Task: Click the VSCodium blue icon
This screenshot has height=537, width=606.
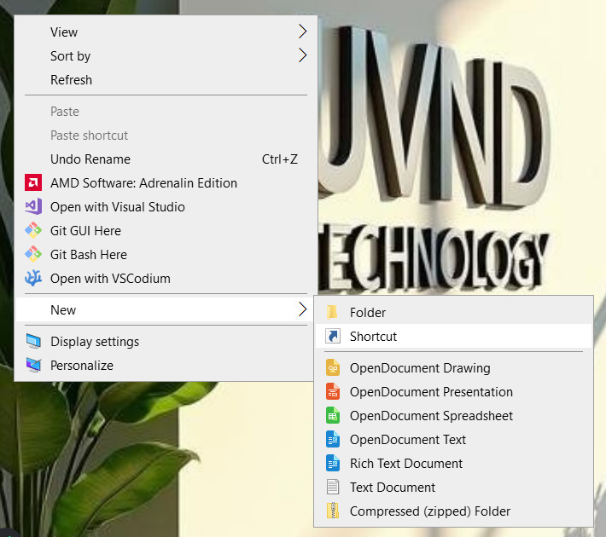Action: coord(33,278)
